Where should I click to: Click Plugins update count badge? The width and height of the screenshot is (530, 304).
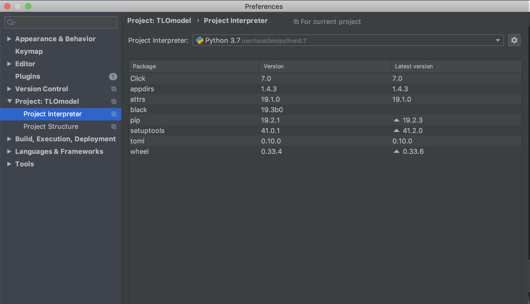click(x=113, y=76)
